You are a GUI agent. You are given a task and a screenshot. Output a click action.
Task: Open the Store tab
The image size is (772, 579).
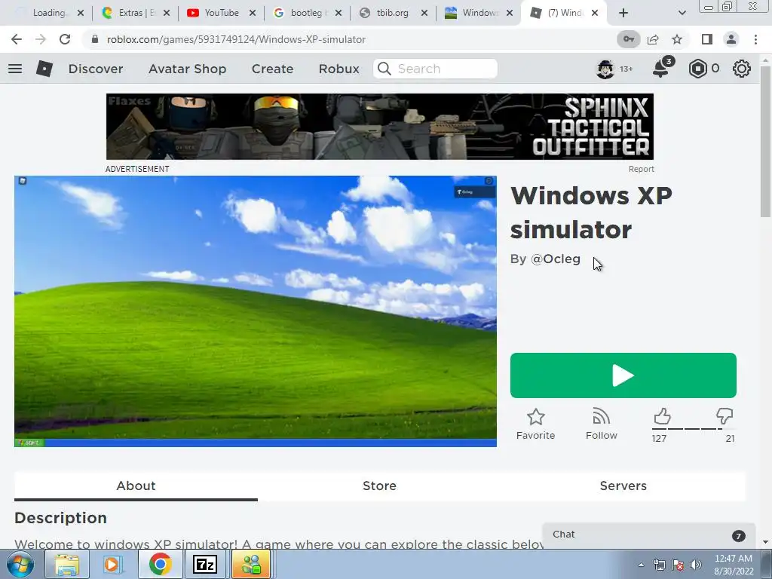[x=379, y=486]
